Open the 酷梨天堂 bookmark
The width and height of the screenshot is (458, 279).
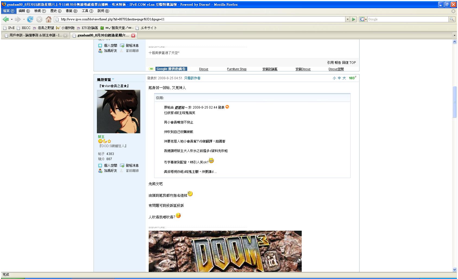tap(117, 28)
